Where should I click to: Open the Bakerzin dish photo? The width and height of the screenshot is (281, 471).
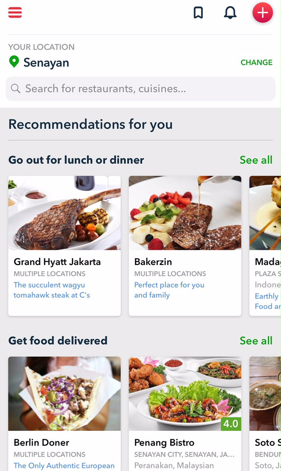click(185, 213)
